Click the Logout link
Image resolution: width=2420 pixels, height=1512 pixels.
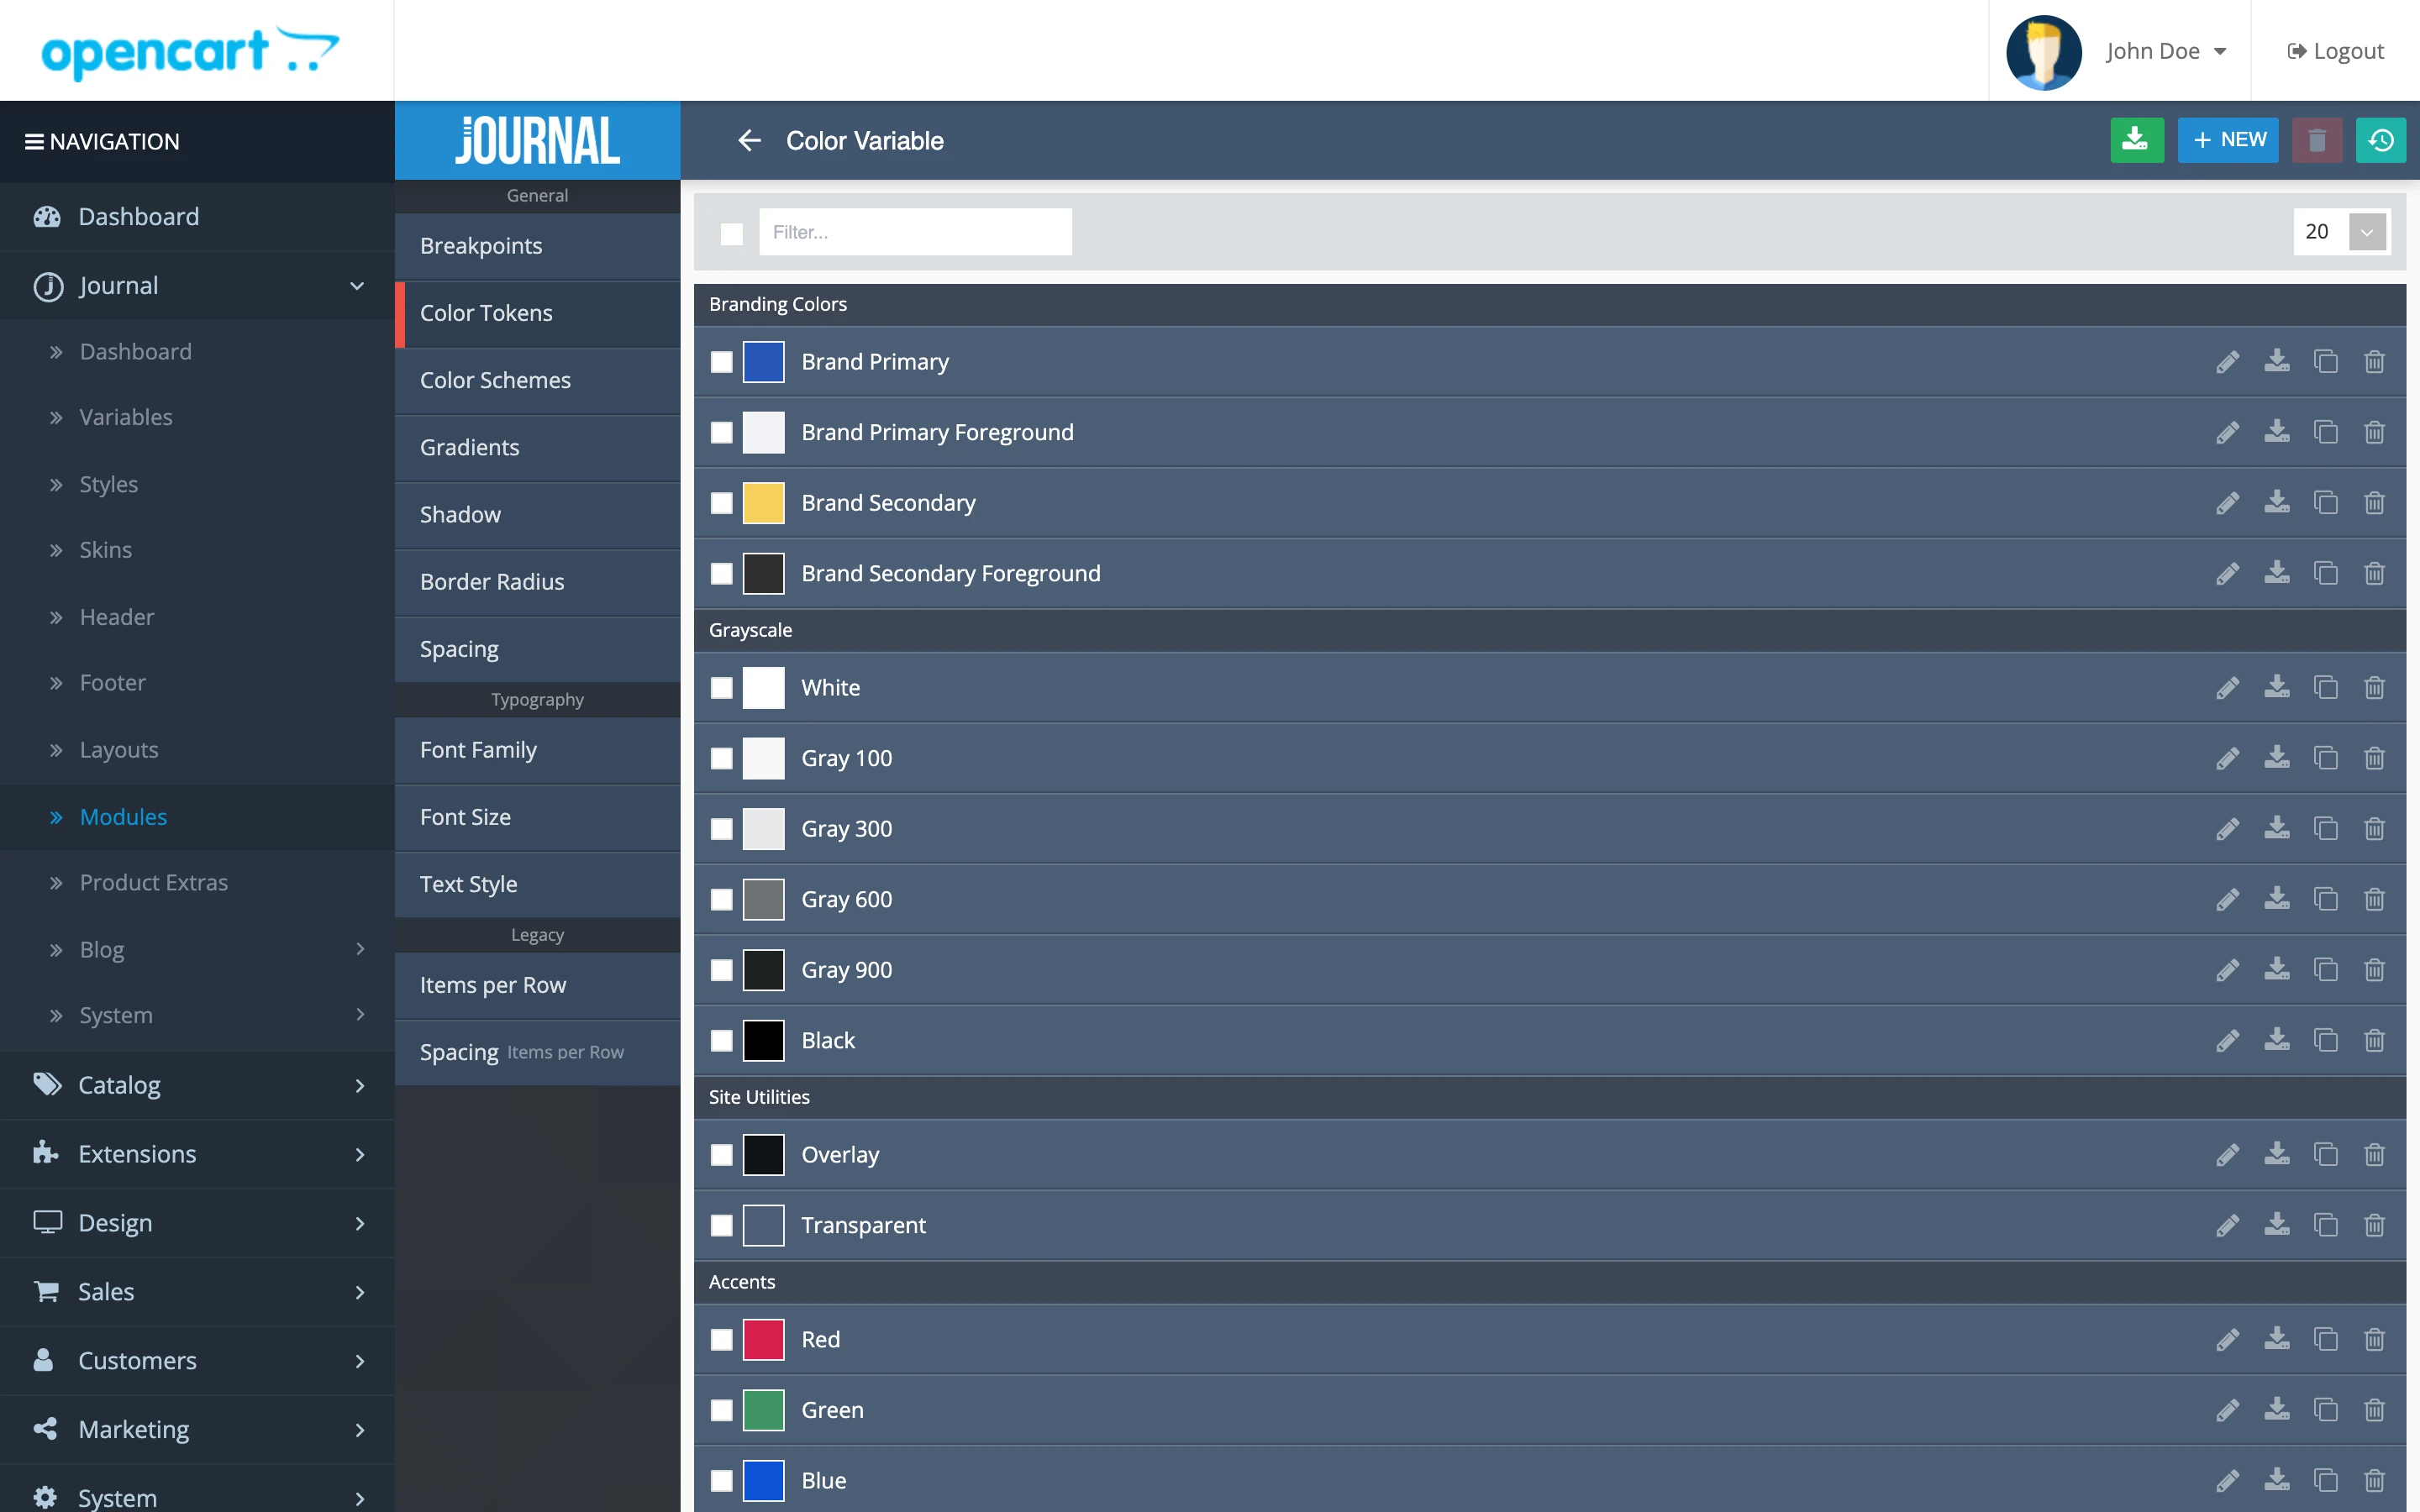(x=2335, y=51)
